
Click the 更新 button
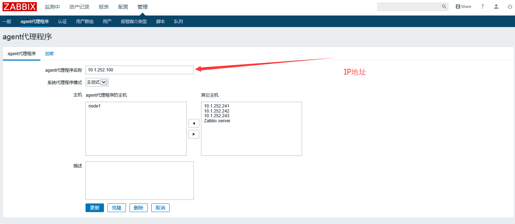95,208
